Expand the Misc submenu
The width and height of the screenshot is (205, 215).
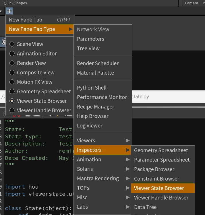(x=103, y=197)
